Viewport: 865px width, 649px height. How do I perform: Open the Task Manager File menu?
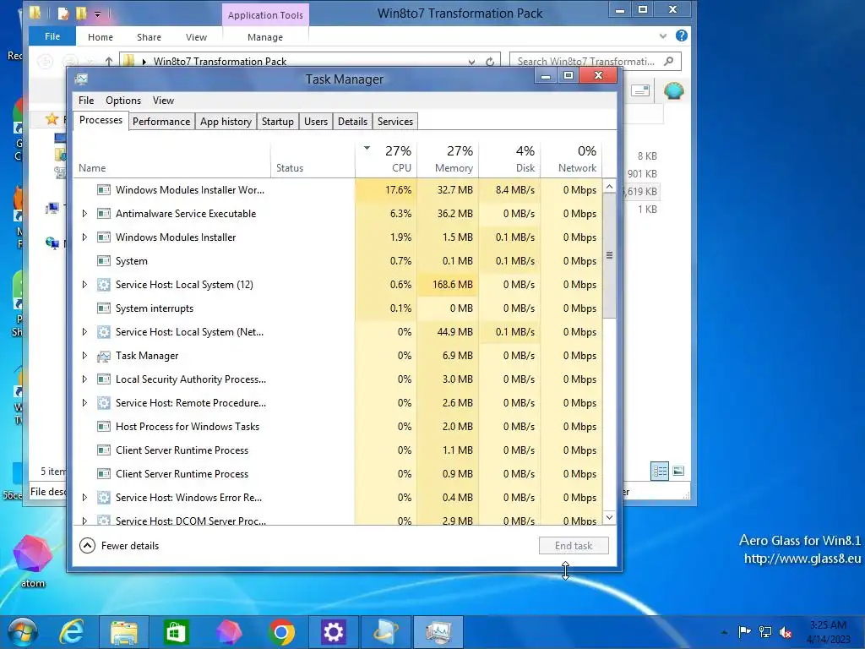tap(86, 101)
